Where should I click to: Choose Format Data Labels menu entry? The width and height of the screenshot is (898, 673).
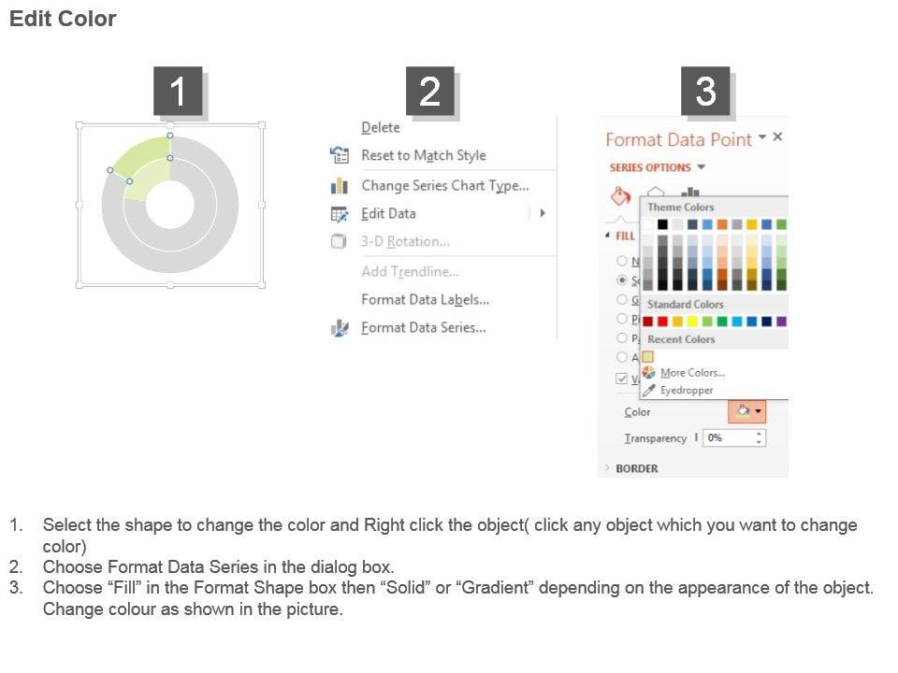point(425,300)
